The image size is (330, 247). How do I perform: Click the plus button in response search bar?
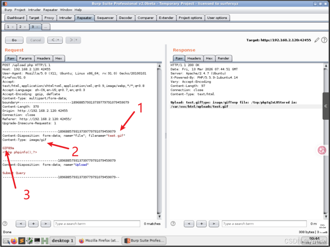(x=202, y=224)
